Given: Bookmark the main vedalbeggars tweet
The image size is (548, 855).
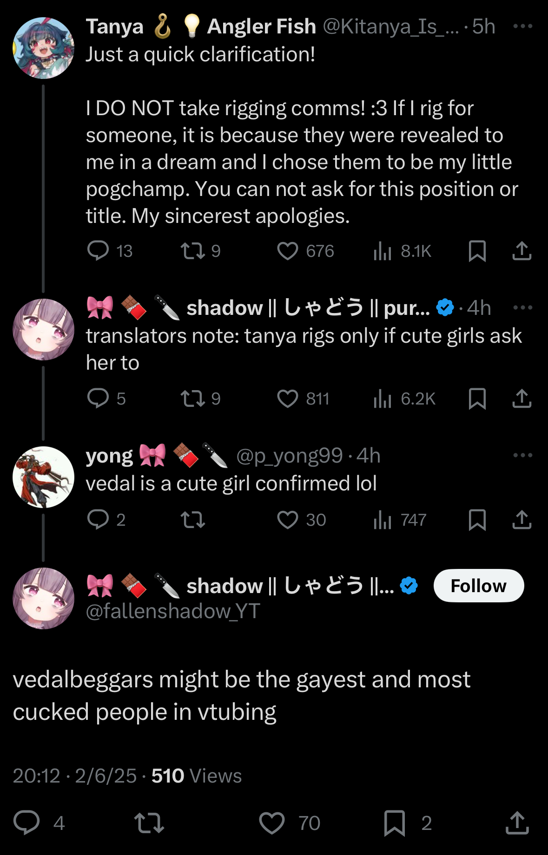Looking at the screenshot, I should [395, 823].
